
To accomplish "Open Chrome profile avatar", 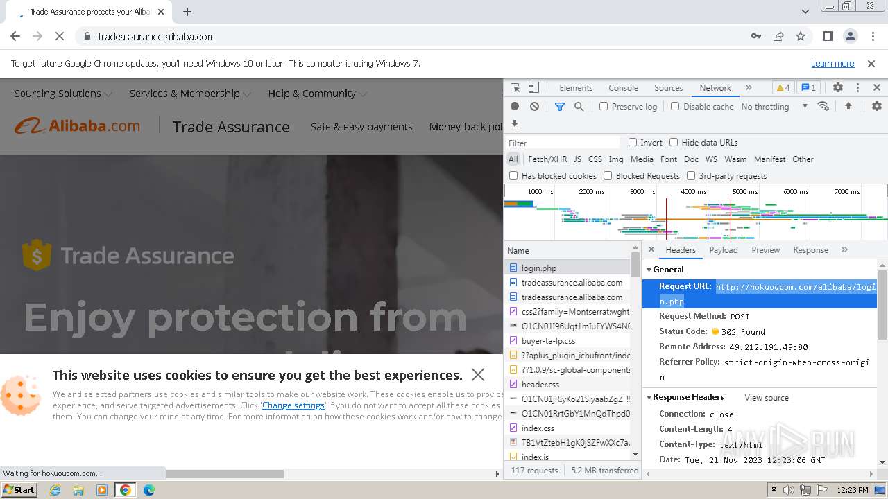I will [x=850, y=36].
